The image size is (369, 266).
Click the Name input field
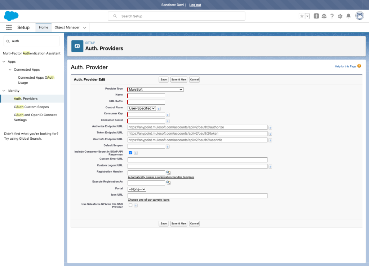pyautogui.click(x=146, y=96)
